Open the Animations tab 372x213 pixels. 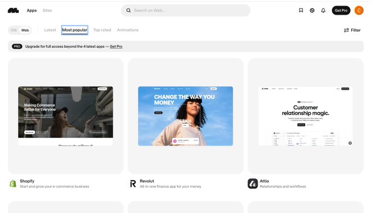[x=127, y=30]
